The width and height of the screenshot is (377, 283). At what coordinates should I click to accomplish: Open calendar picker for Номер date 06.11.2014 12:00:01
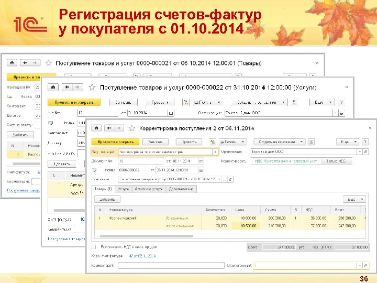pyautogui.click(x=201, y=170)
